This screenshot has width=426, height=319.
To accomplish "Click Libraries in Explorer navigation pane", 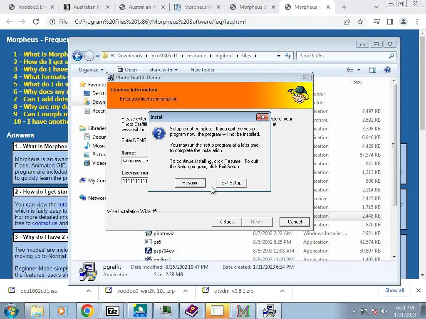I will click(x=97, y=128).
